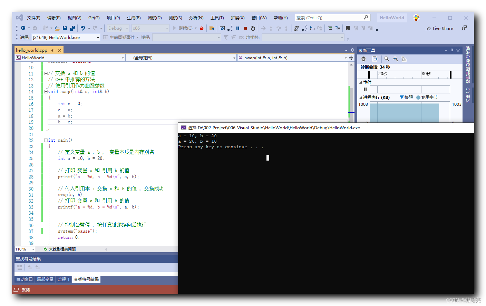The height and width of the screenshot is (306, 486).
Task: Zoom out on the diagnostic timeline
Action: [396, 59]
